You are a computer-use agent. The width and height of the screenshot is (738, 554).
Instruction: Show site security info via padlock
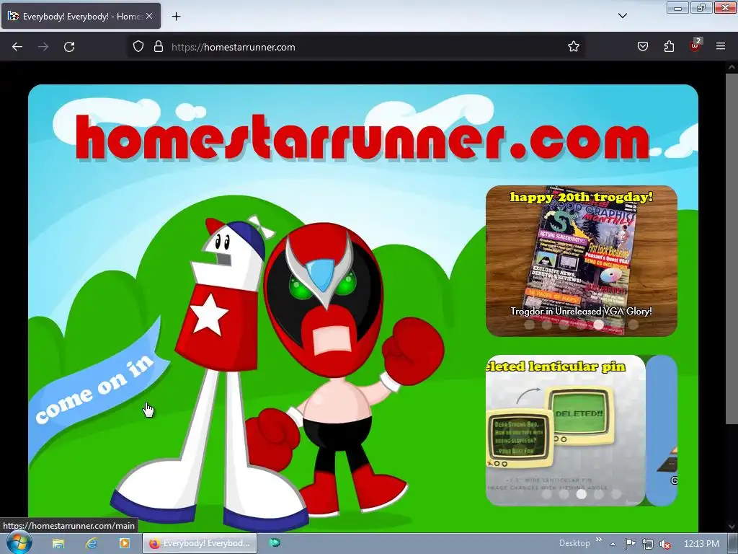point(159,47)
